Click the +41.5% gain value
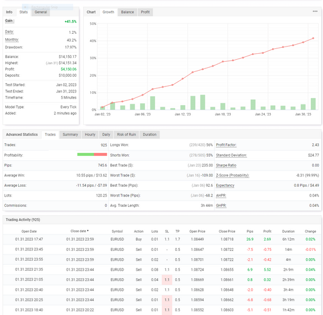The image size is (323, 315). tap(70, 22)
